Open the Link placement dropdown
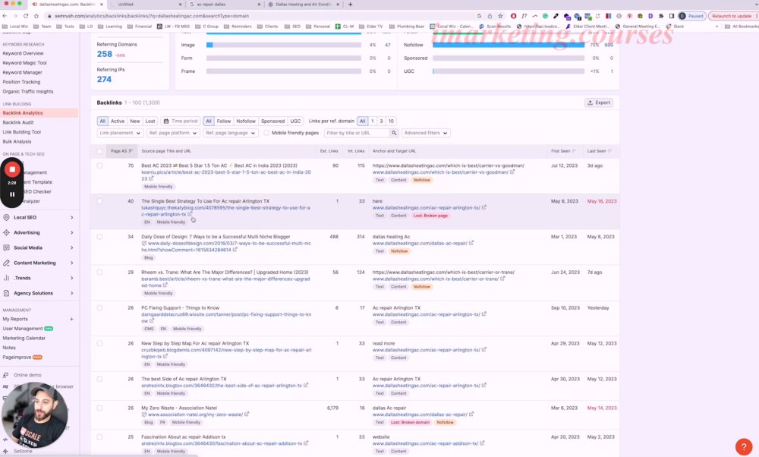The height and width of the screenshot is (457, 759). point(120,133)
